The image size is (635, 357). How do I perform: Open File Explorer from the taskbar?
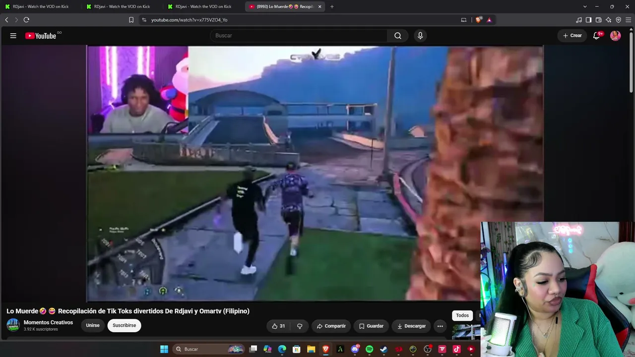(x=311, y=349)
